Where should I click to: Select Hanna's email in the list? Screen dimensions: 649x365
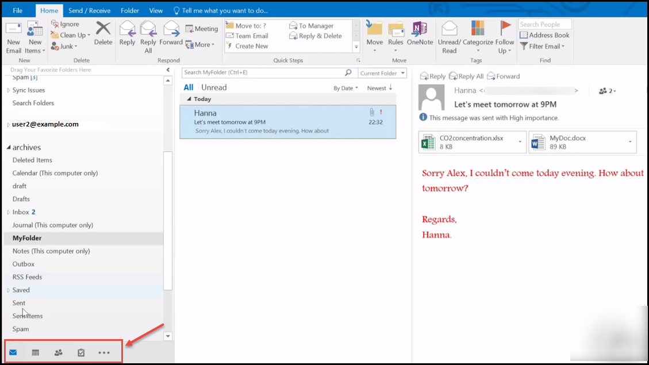287,122
